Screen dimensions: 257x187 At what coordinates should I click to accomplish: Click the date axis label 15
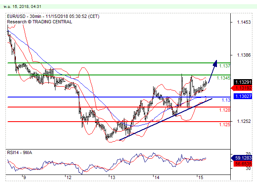(x=200, y=177)
